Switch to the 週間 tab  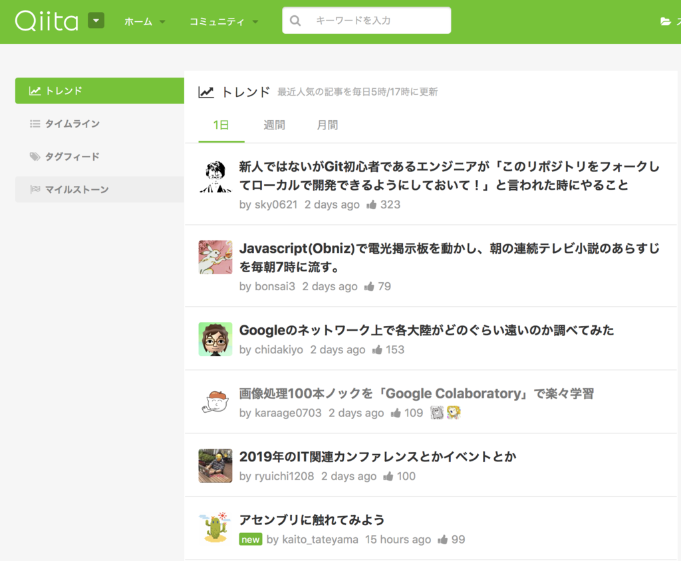pos(274,125)
